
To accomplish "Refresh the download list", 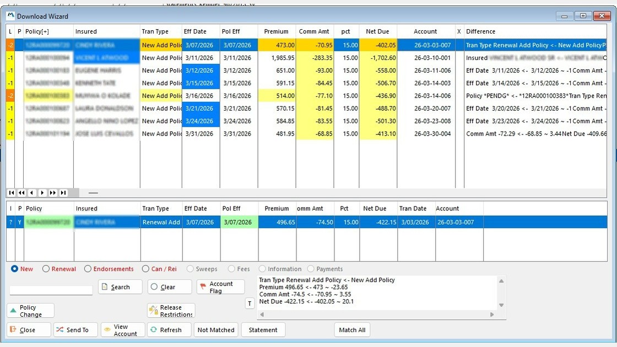I will [169, 330].
